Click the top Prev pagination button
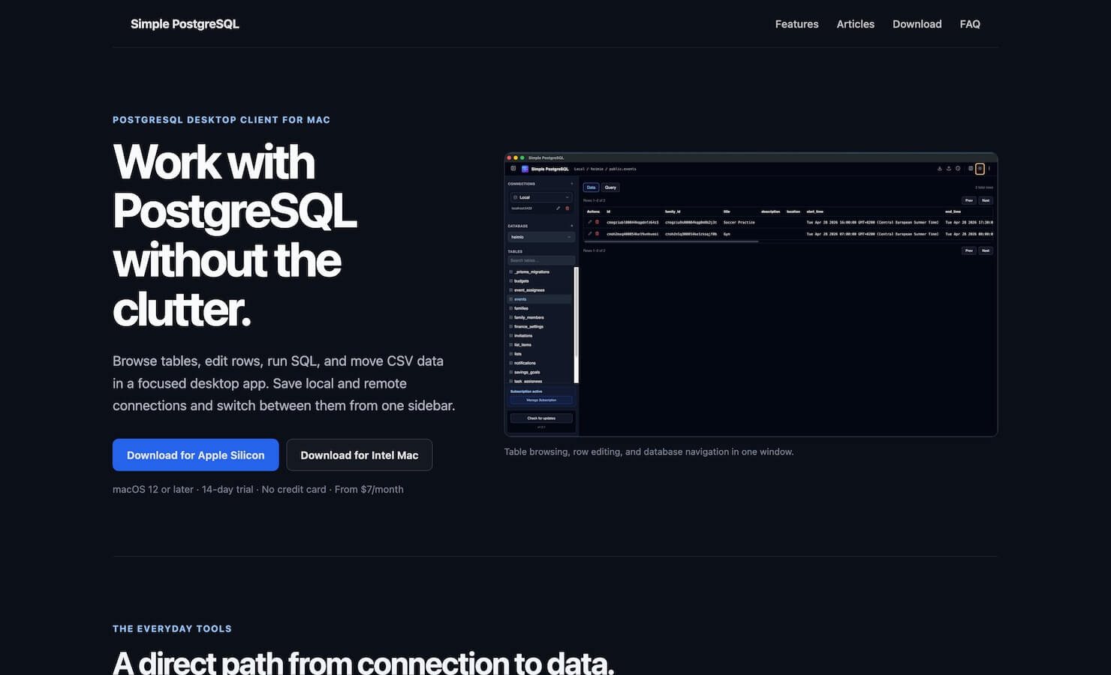Viewport: 1111px width, 675px height. tap(969, 200)
